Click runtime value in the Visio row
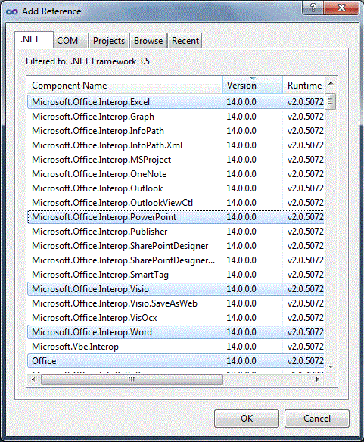The width and height of the screenshot is (364, 442). pyautogui.click(x=306, y=289)
